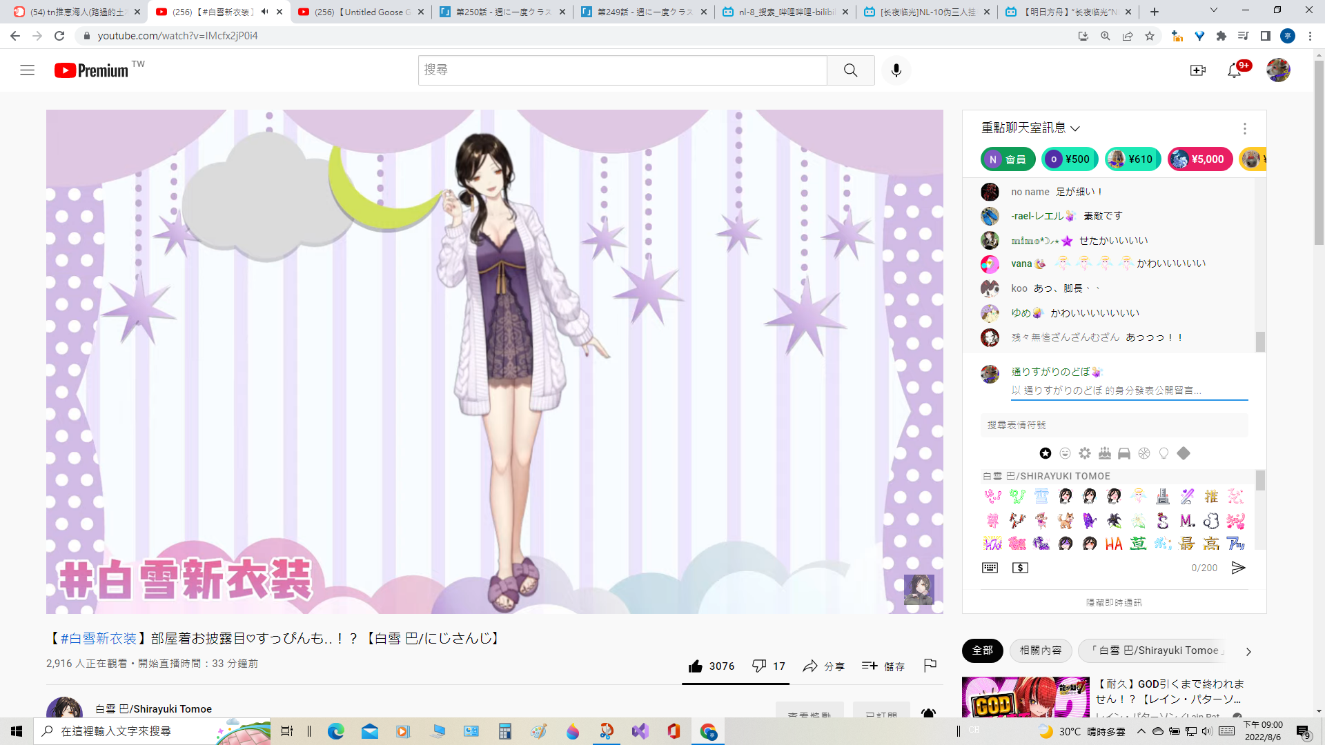Insert the gold 推 emote

point(1211,496)
